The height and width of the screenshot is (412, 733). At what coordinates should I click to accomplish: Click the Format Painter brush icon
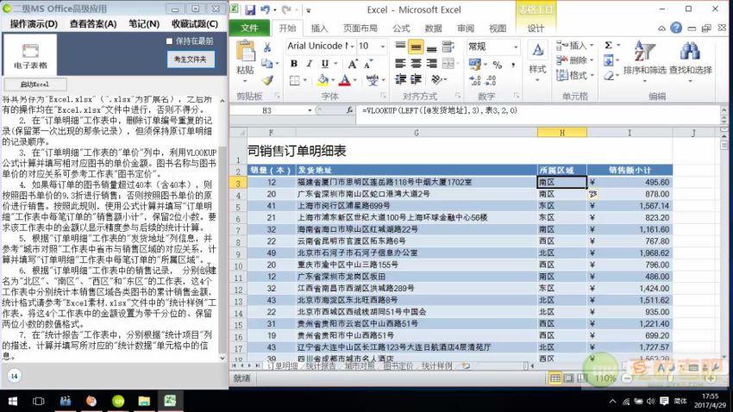click(267, 80)
